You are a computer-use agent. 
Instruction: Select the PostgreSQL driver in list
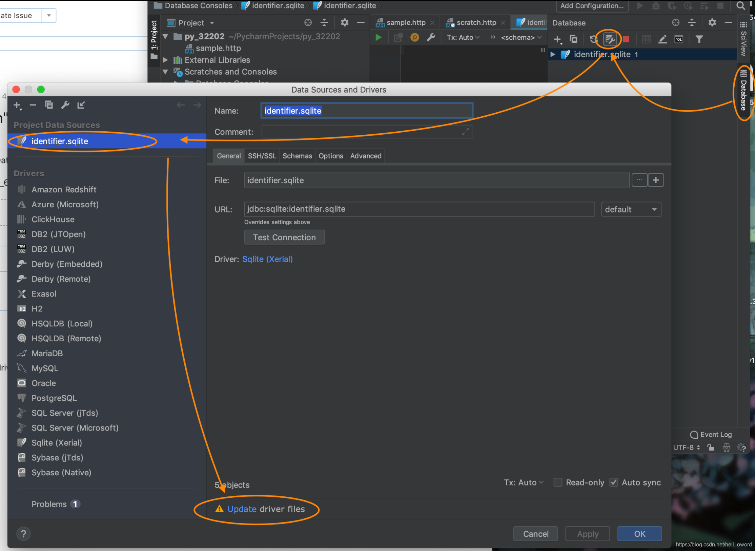54,398
